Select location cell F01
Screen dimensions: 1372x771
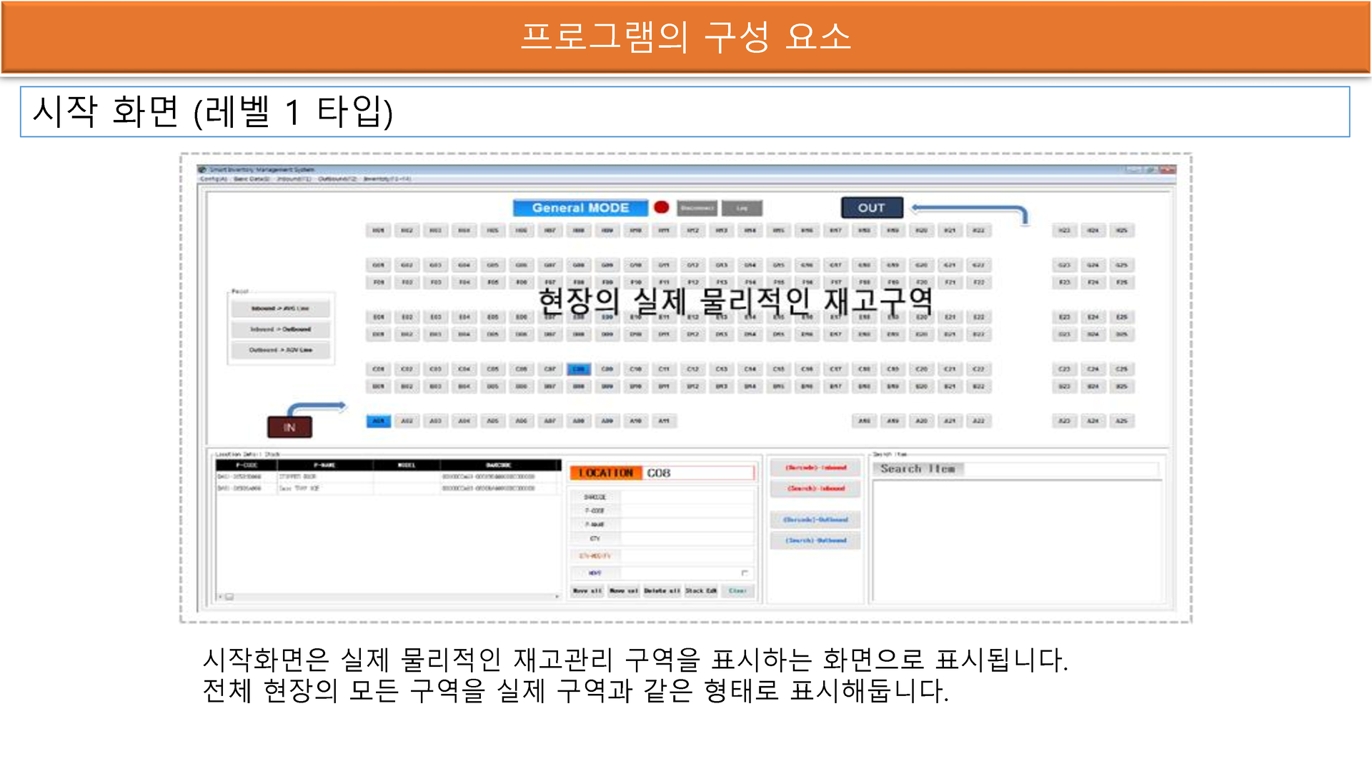[379, 283]
